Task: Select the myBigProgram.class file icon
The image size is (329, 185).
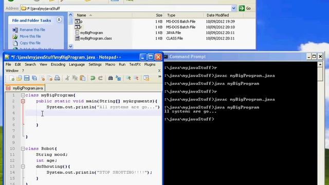Action: (x=77, y=39)
